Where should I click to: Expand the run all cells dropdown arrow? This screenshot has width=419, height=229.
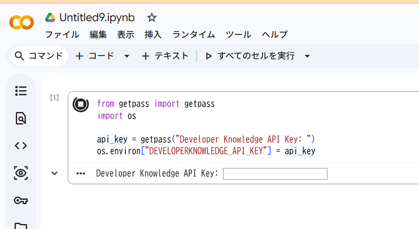307,56
